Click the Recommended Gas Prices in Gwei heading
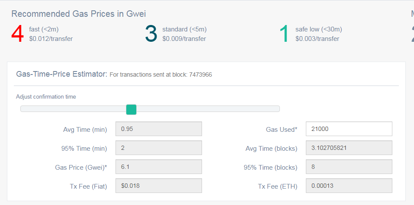Image resolution: width=414 pixels, height=205 pixels. tap(78, 14)
